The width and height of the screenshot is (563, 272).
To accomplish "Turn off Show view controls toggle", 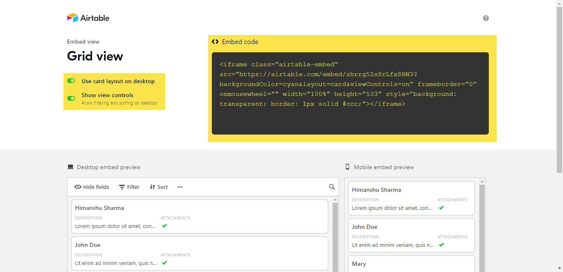I will pyautogui.click(x=71, y=98).
